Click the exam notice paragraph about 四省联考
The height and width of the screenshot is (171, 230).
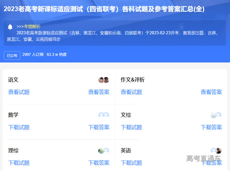(x=113, y=36)
